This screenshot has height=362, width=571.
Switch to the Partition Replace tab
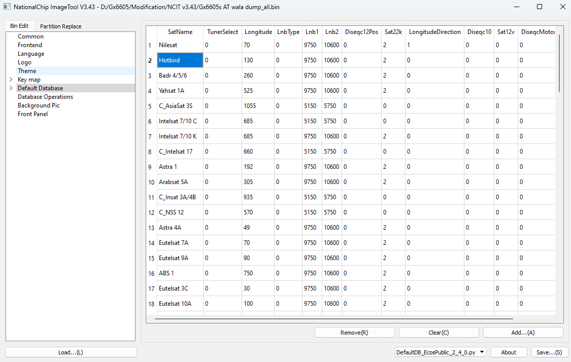click(x=60, y=26)
